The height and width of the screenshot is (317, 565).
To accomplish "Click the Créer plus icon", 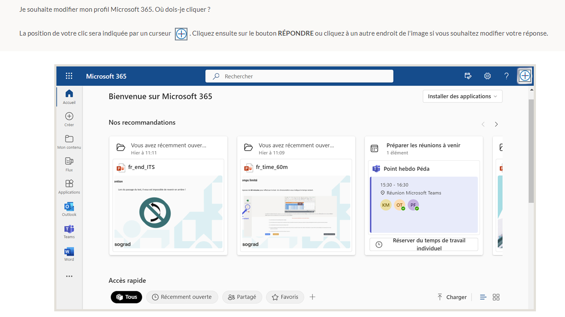I will pyautogui.click(x=69, y=116).
